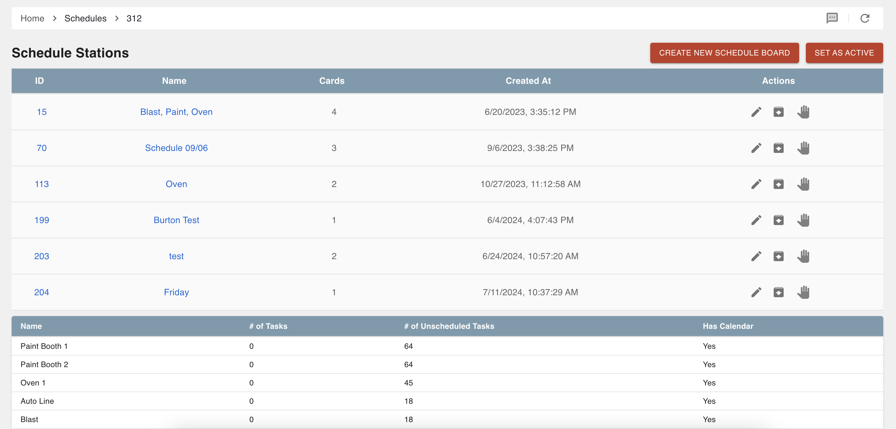Open the Friday station name link

pyautogui.click(x=176, y=292)
